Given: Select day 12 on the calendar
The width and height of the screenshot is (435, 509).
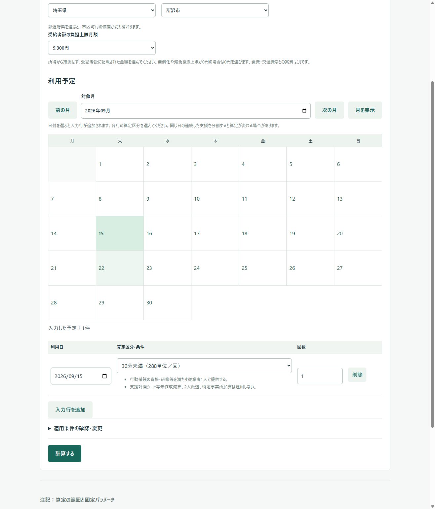Looking at the screenshot, I should point(310,199).
